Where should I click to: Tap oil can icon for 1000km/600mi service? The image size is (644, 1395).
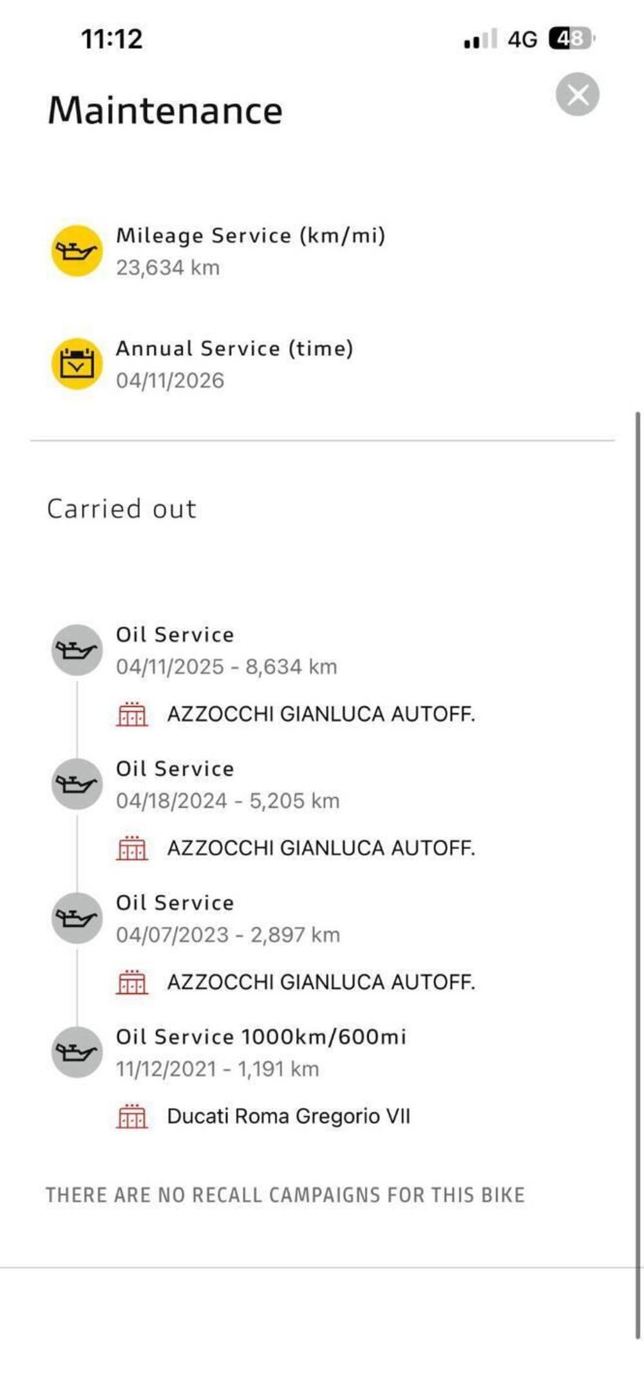click(x=77, y=1052)
